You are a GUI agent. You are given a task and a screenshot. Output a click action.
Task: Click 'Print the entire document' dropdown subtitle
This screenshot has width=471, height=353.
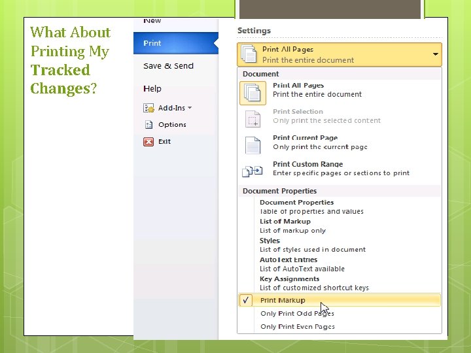[x=308, y=60]
